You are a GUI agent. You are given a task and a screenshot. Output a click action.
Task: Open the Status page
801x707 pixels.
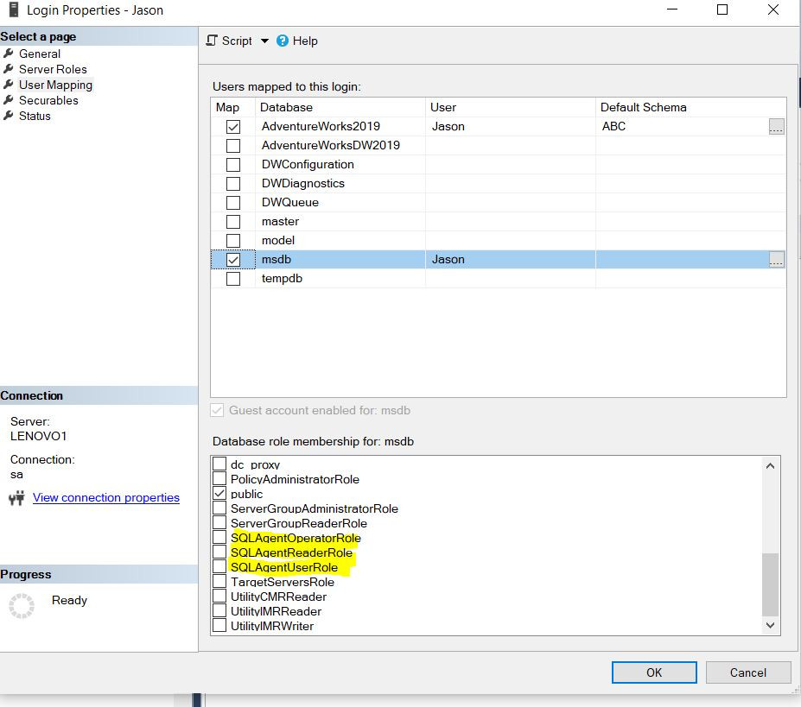pyautogui.click(x=35, y=116)
